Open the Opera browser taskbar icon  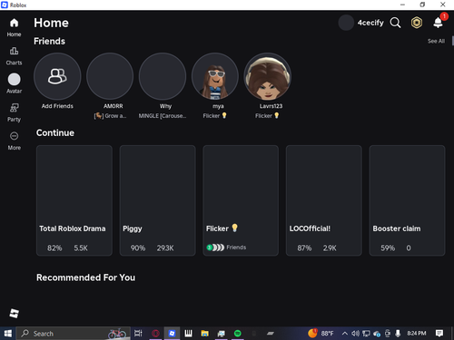click(155, 334)
